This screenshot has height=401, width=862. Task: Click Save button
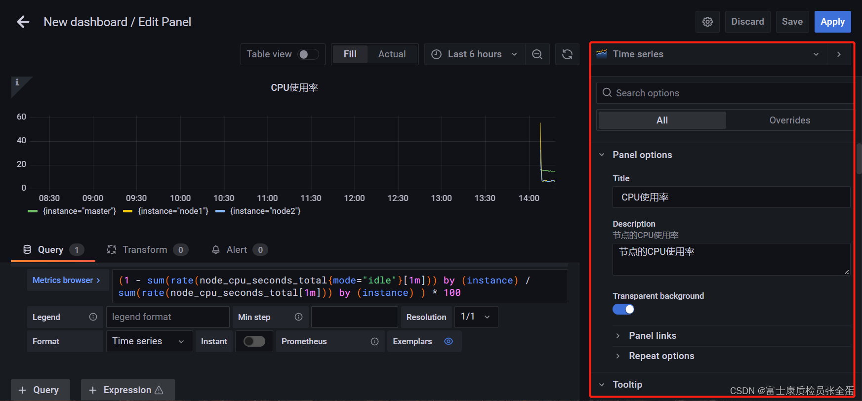(x=792, y=22)
